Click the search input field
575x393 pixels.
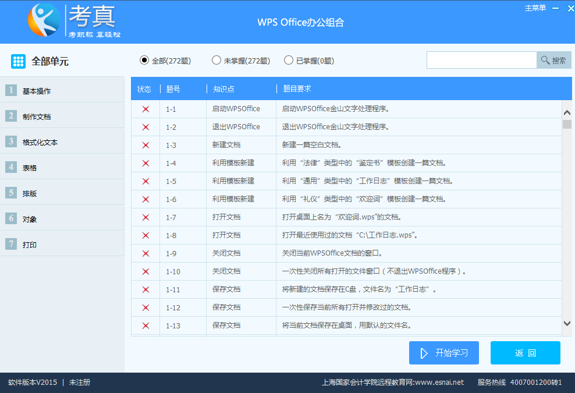click(481, 60)
